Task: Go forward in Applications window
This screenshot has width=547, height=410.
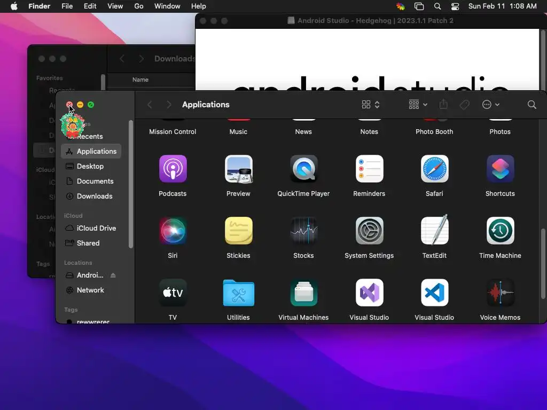Action: coord(169,105)
